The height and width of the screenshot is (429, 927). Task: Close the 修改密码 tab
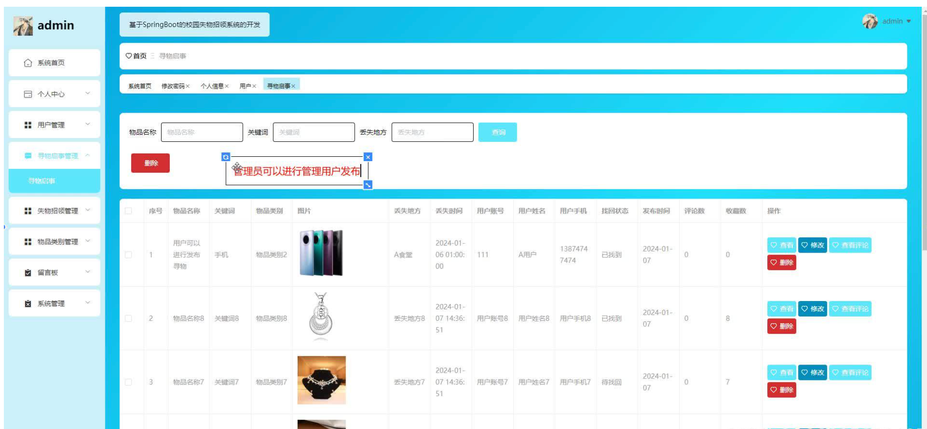(188, 86)
